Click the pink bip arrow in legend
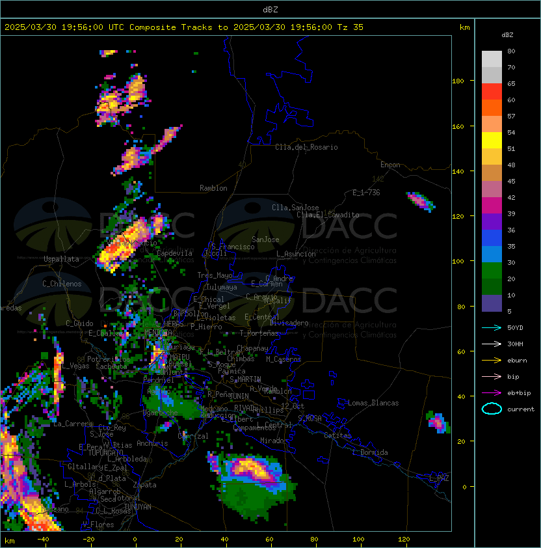 pyautogui.click(x=492, y=376)
